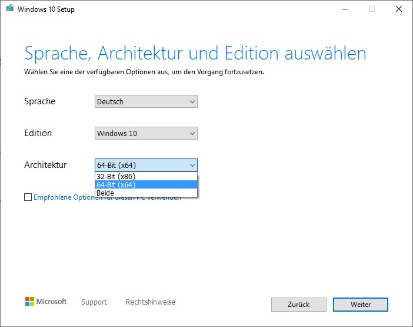Open the Sprache dropdown showing Deutsch
Screen dimensions: 413x327
coord(146,101)
